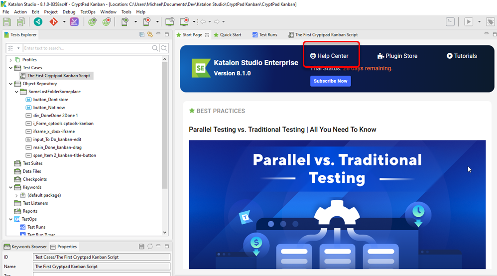Select the iframe_x_sbox-iframe object

pos(54,132)
